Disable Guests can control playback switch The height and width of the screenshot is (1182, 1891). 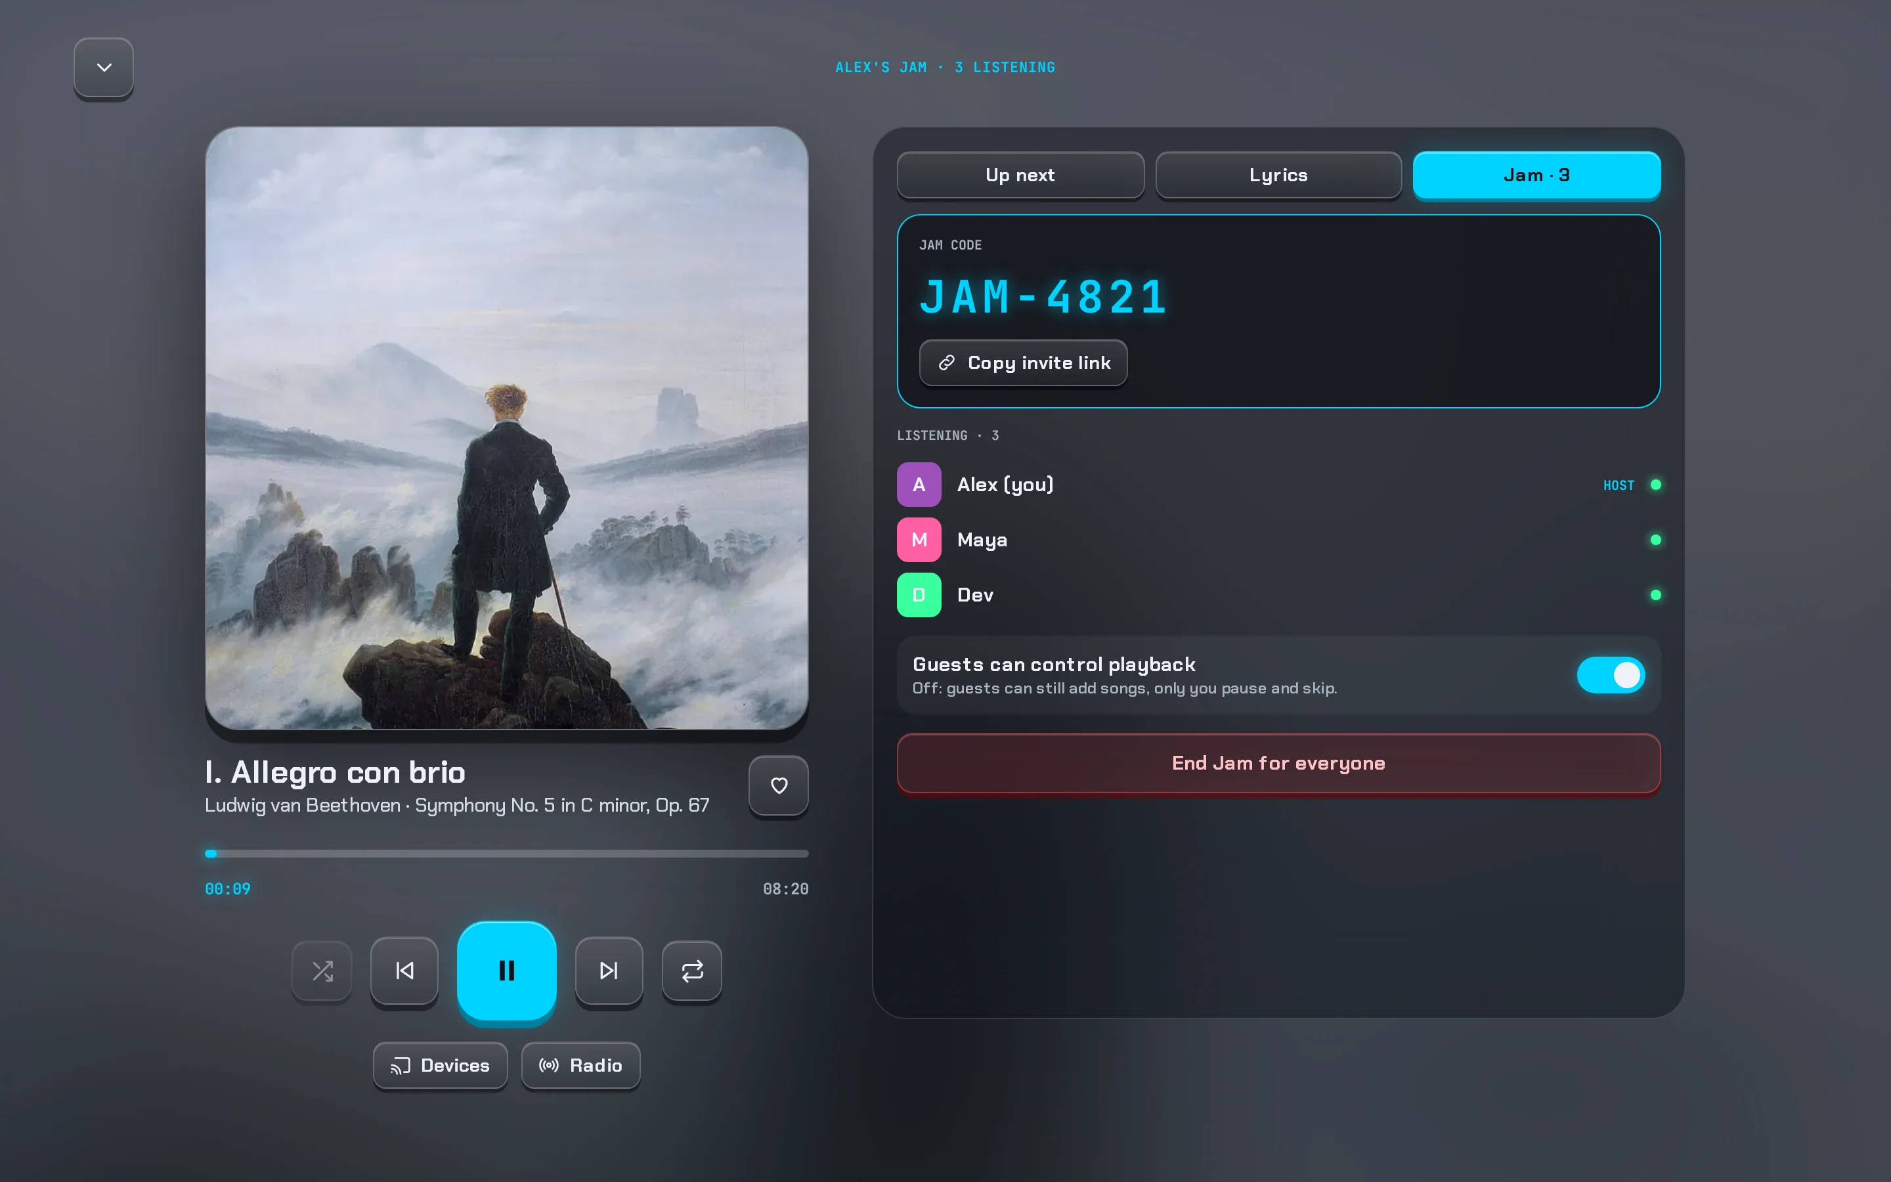pos(1611,676)
